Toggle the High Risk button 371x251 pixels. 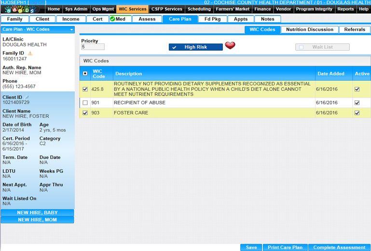[195, 47]
